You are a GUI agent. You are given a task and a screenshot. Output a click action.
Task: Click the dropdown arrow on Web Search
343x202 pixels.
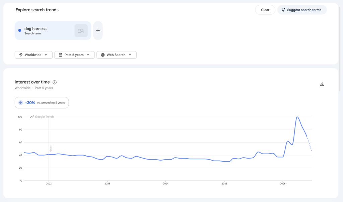click(130, 55)
